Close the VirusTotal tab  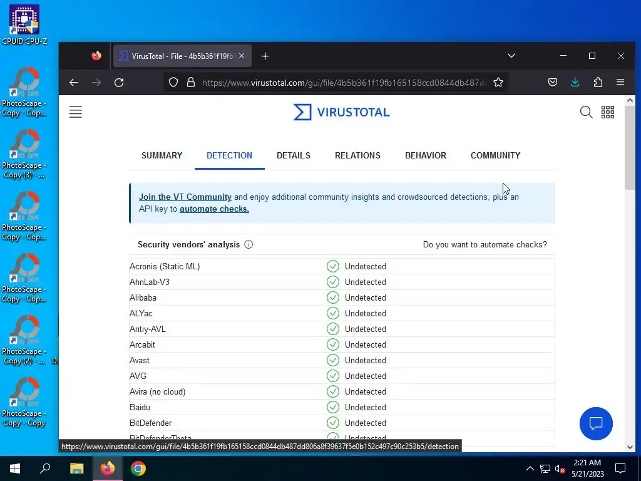[242, 56]
